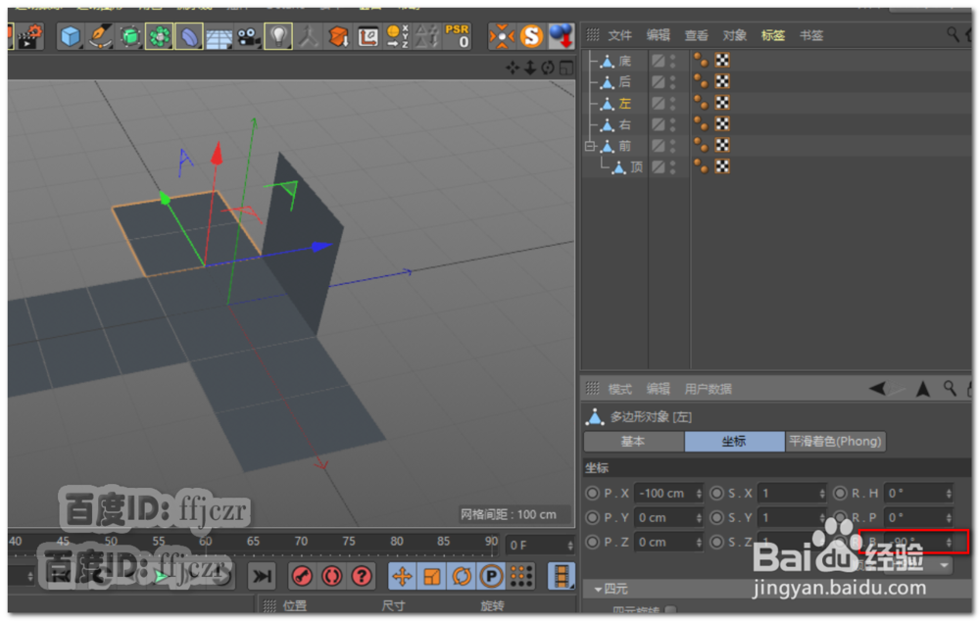The width and height of the screenshot is (980, 621).
Task: Open the 文件 menu in object manager
Action: click(619, 35)
